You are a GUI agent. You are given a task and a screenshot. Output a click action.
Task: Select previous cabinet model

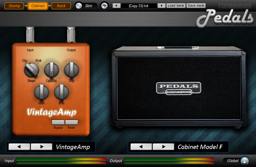click(x=141, y=147)
